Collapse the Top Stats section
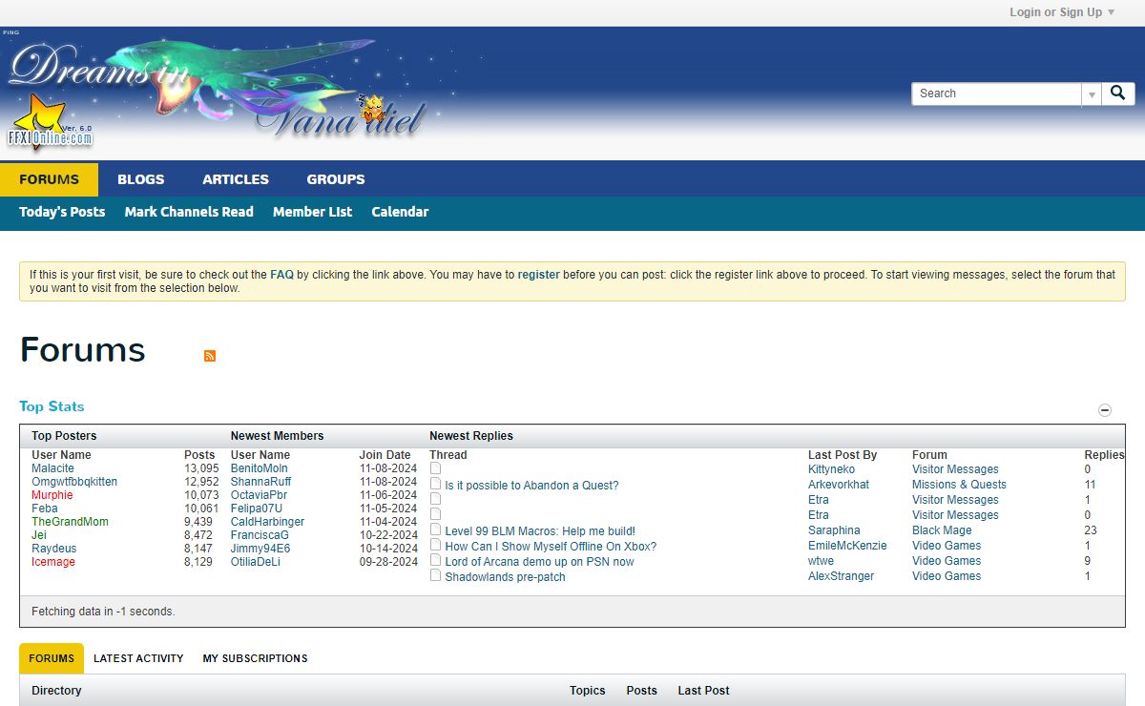 tap(1105, 410)
